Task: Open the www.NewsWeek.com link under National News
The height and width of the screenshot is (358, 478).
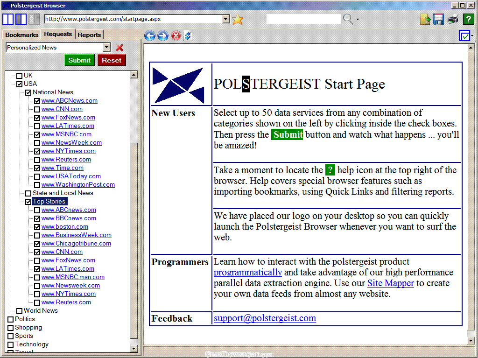Action: coord(71,143)
